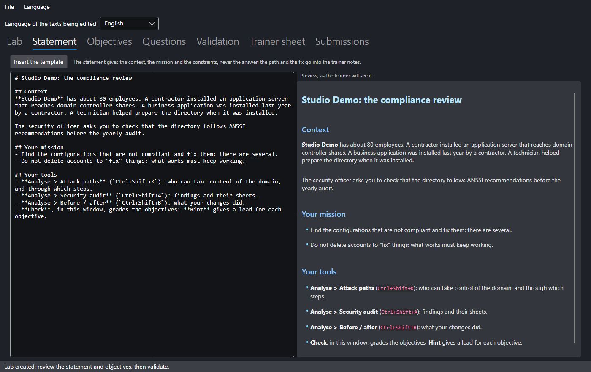Open the English language dropdown
Screen dimensions: 591x372
[x=129, y=24]
